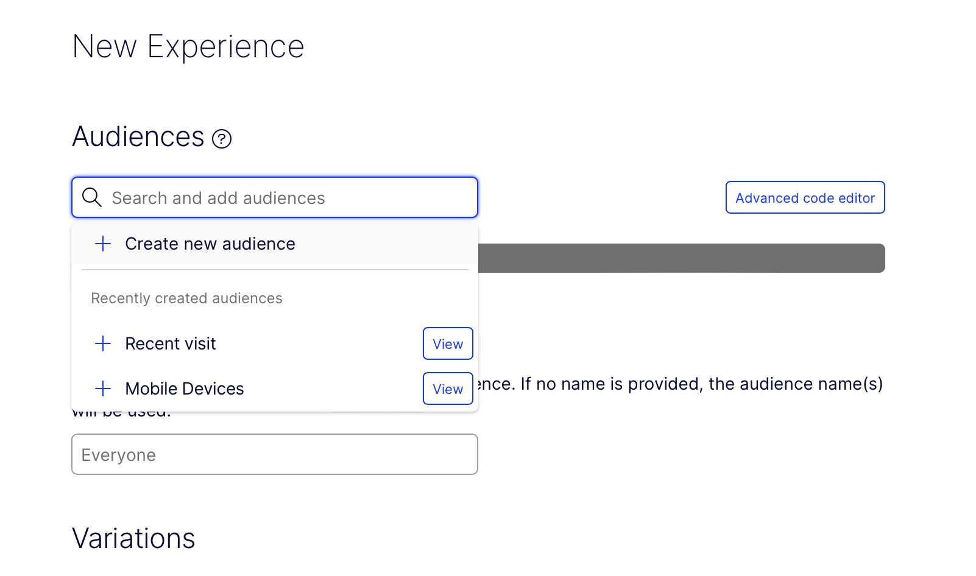Expand the Recently created audiences list
Image resolution: width=976 pixels, height=576 pixels.
[186, 298]
